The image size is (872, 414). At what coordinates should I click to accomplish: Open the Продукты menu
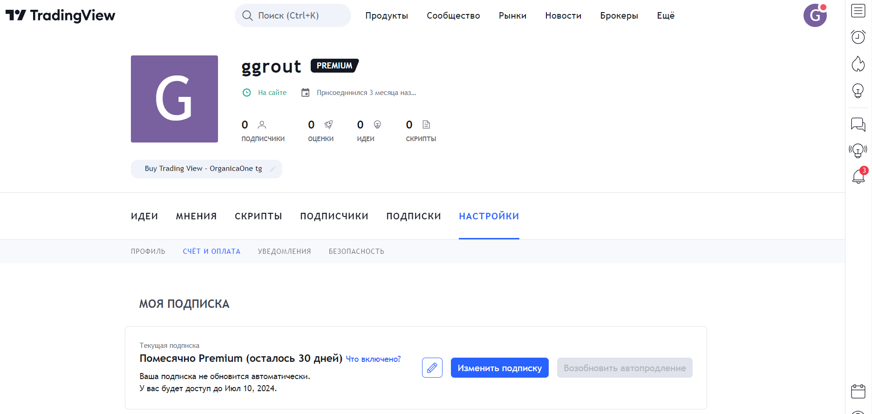[x=386, y=16]
